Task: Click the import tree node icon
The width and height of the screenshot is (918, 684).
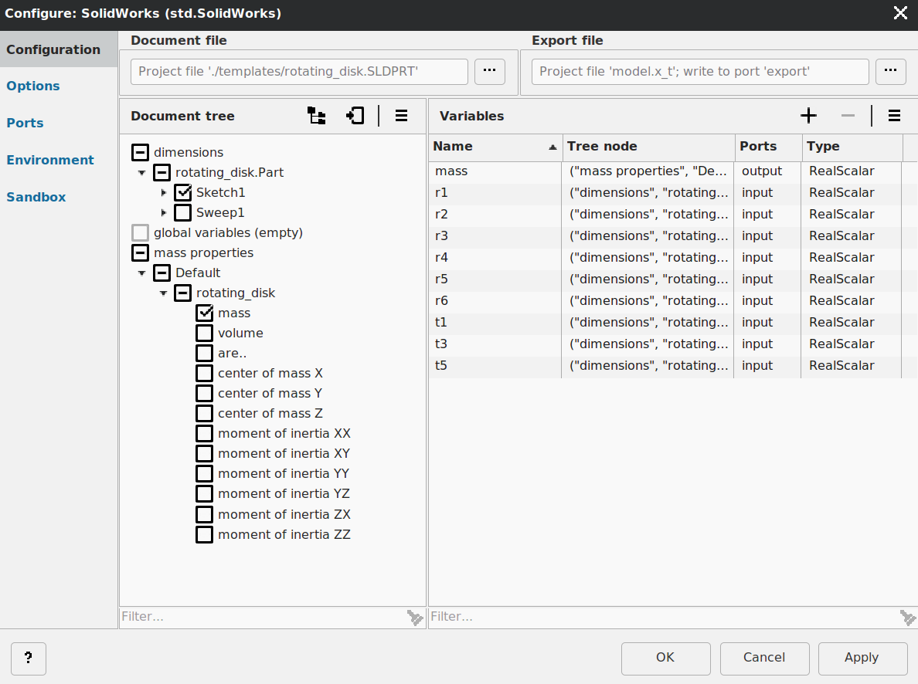Action: coord(355,116)
